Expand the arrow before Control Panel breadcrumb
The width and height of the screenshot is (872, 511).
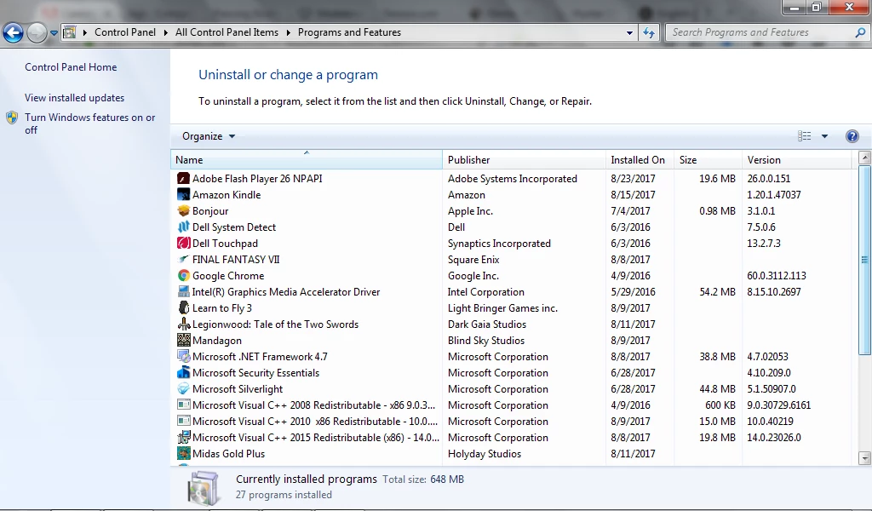tap(85, 33)
